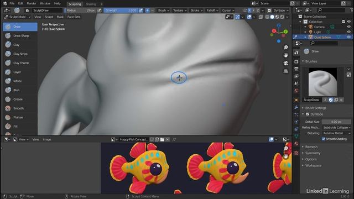354x199 pixels.
Task: Open Detailing Relative Detail dropdown
Action: (x=336, y=133)
